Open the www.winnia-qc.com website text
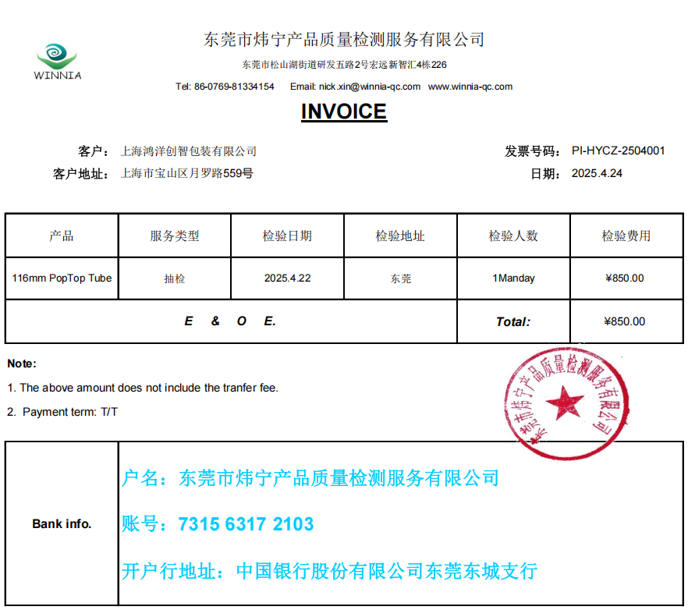 (470, 87)
